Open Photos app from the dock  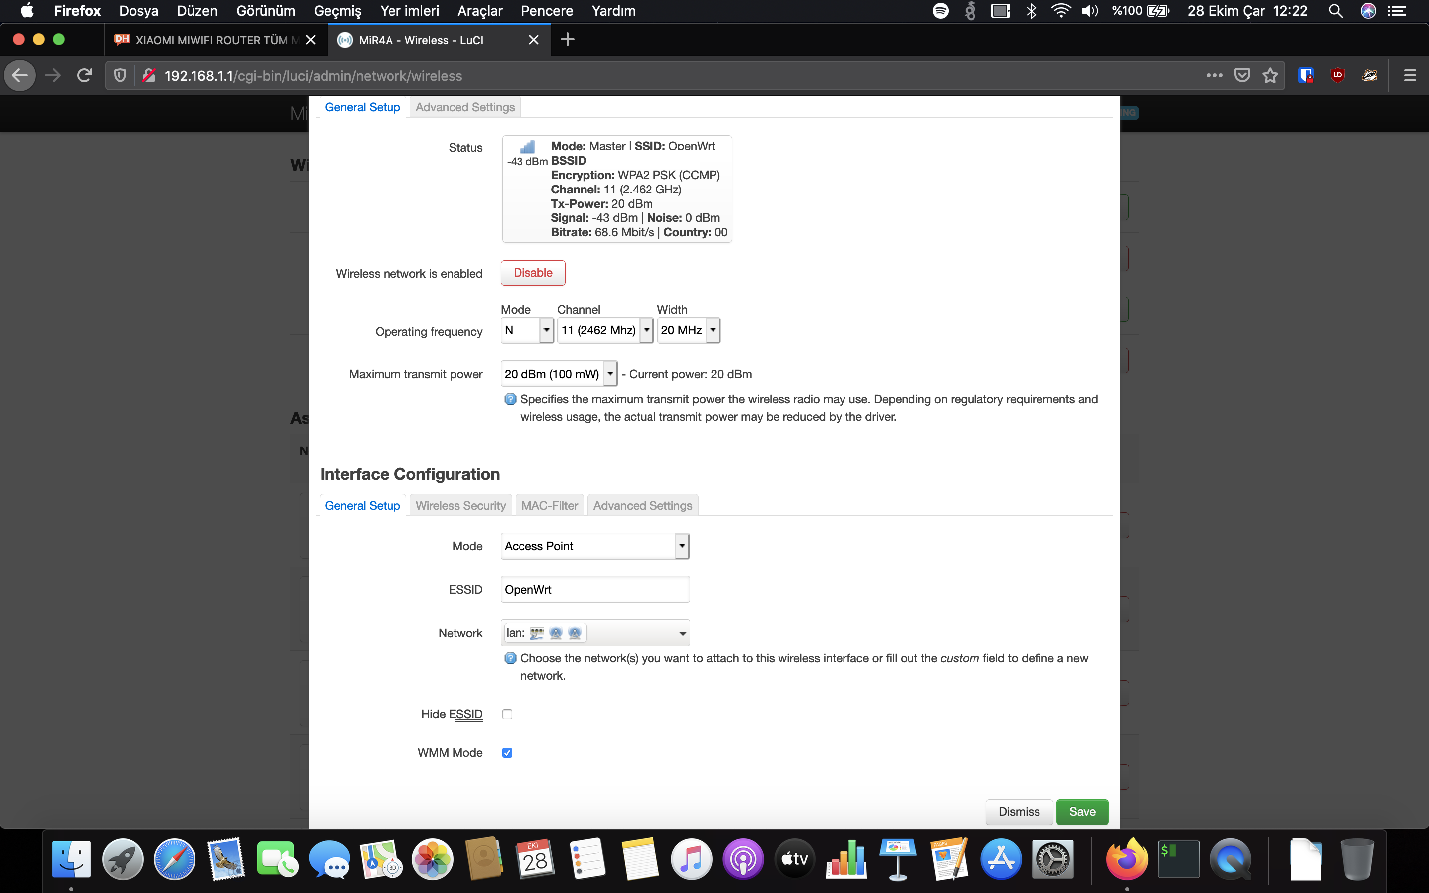(x=433, y=859)
